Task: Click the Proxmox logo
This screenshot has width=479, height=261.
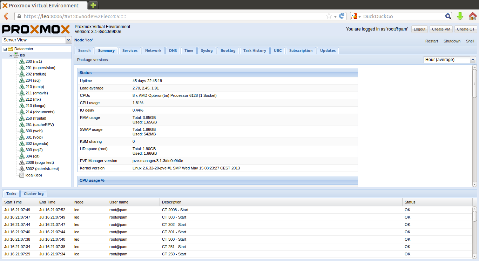Action: [36, 29]
